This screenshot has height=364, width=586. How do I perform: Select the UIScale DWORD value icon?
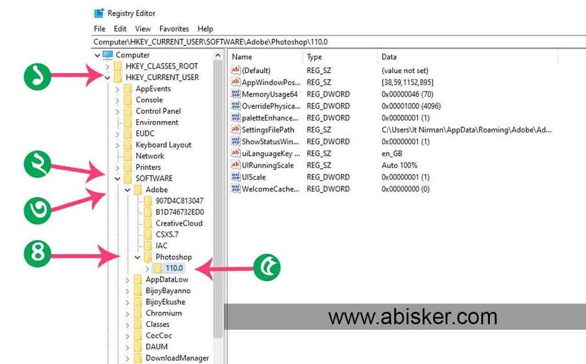tap(235, 177)
